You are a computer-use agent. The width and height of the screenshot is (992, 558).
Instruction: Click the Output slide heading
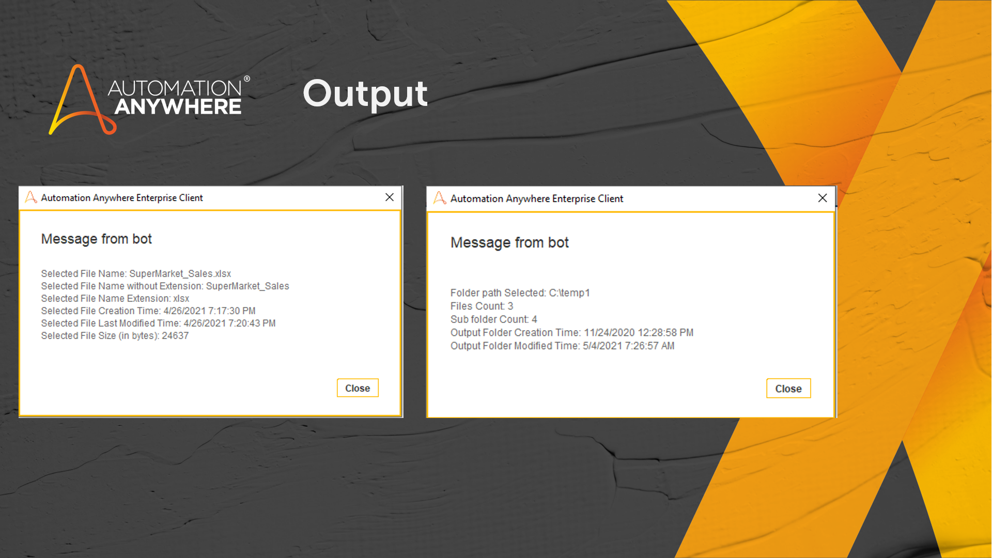coord(365,95)
